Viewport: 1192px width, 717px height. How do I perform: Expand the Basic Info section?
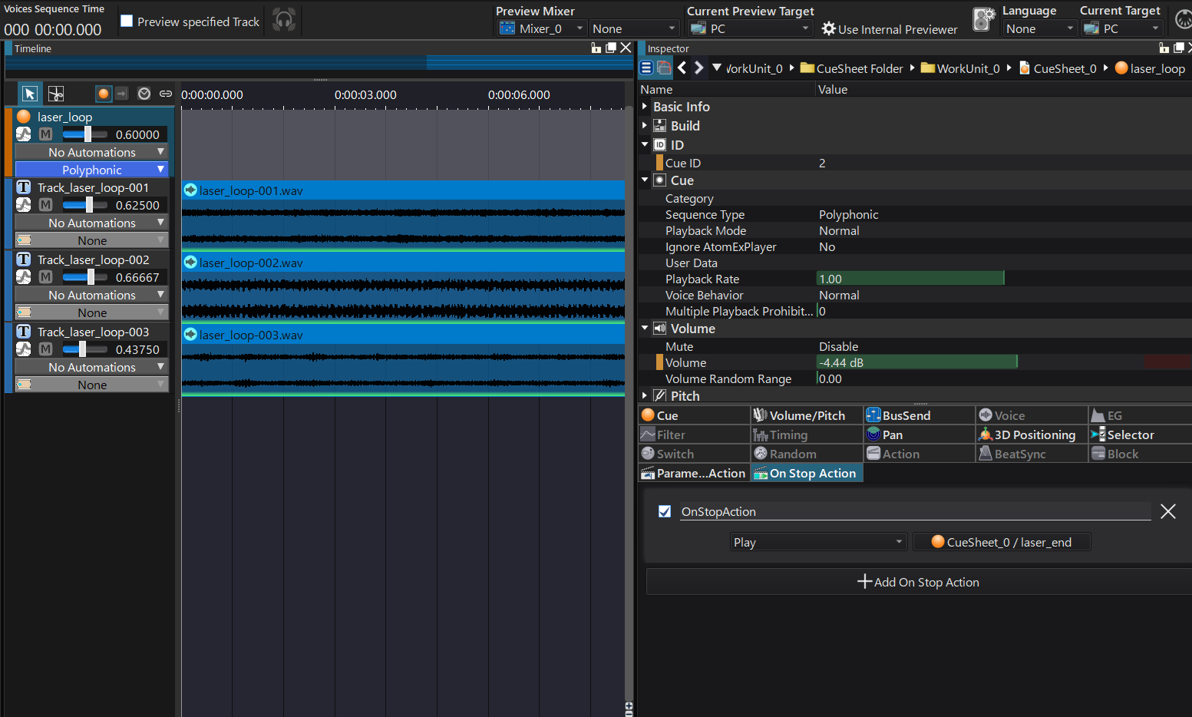coord(645,107)
